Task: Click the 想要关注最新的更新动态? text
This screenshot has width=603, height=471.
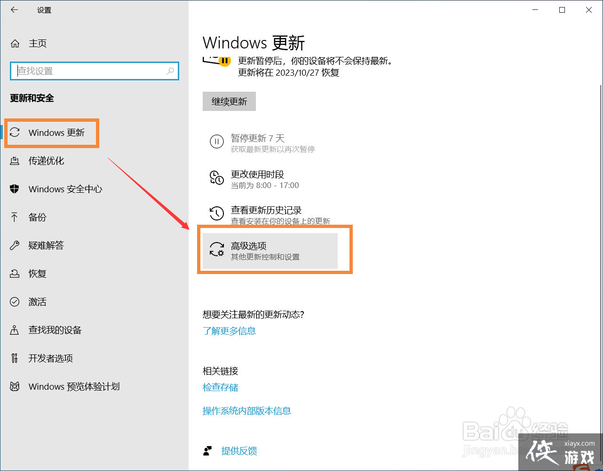Action: click(254, 314)
